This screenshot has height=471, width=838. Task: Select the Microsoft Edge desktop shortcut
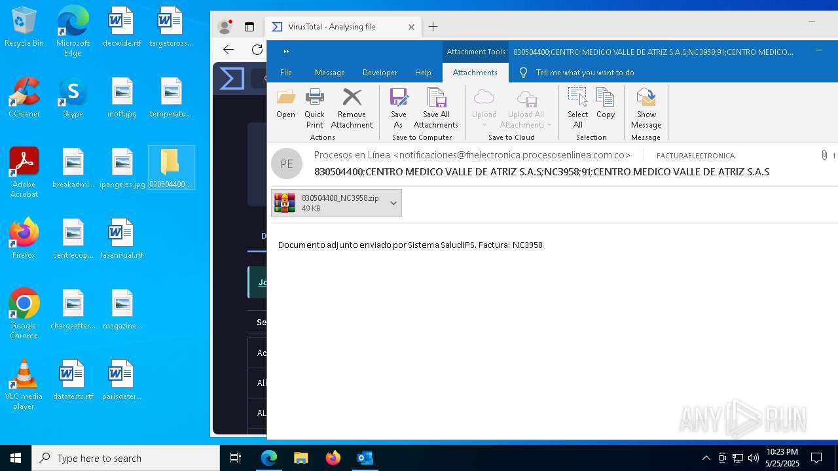click(x=73, y=31)
